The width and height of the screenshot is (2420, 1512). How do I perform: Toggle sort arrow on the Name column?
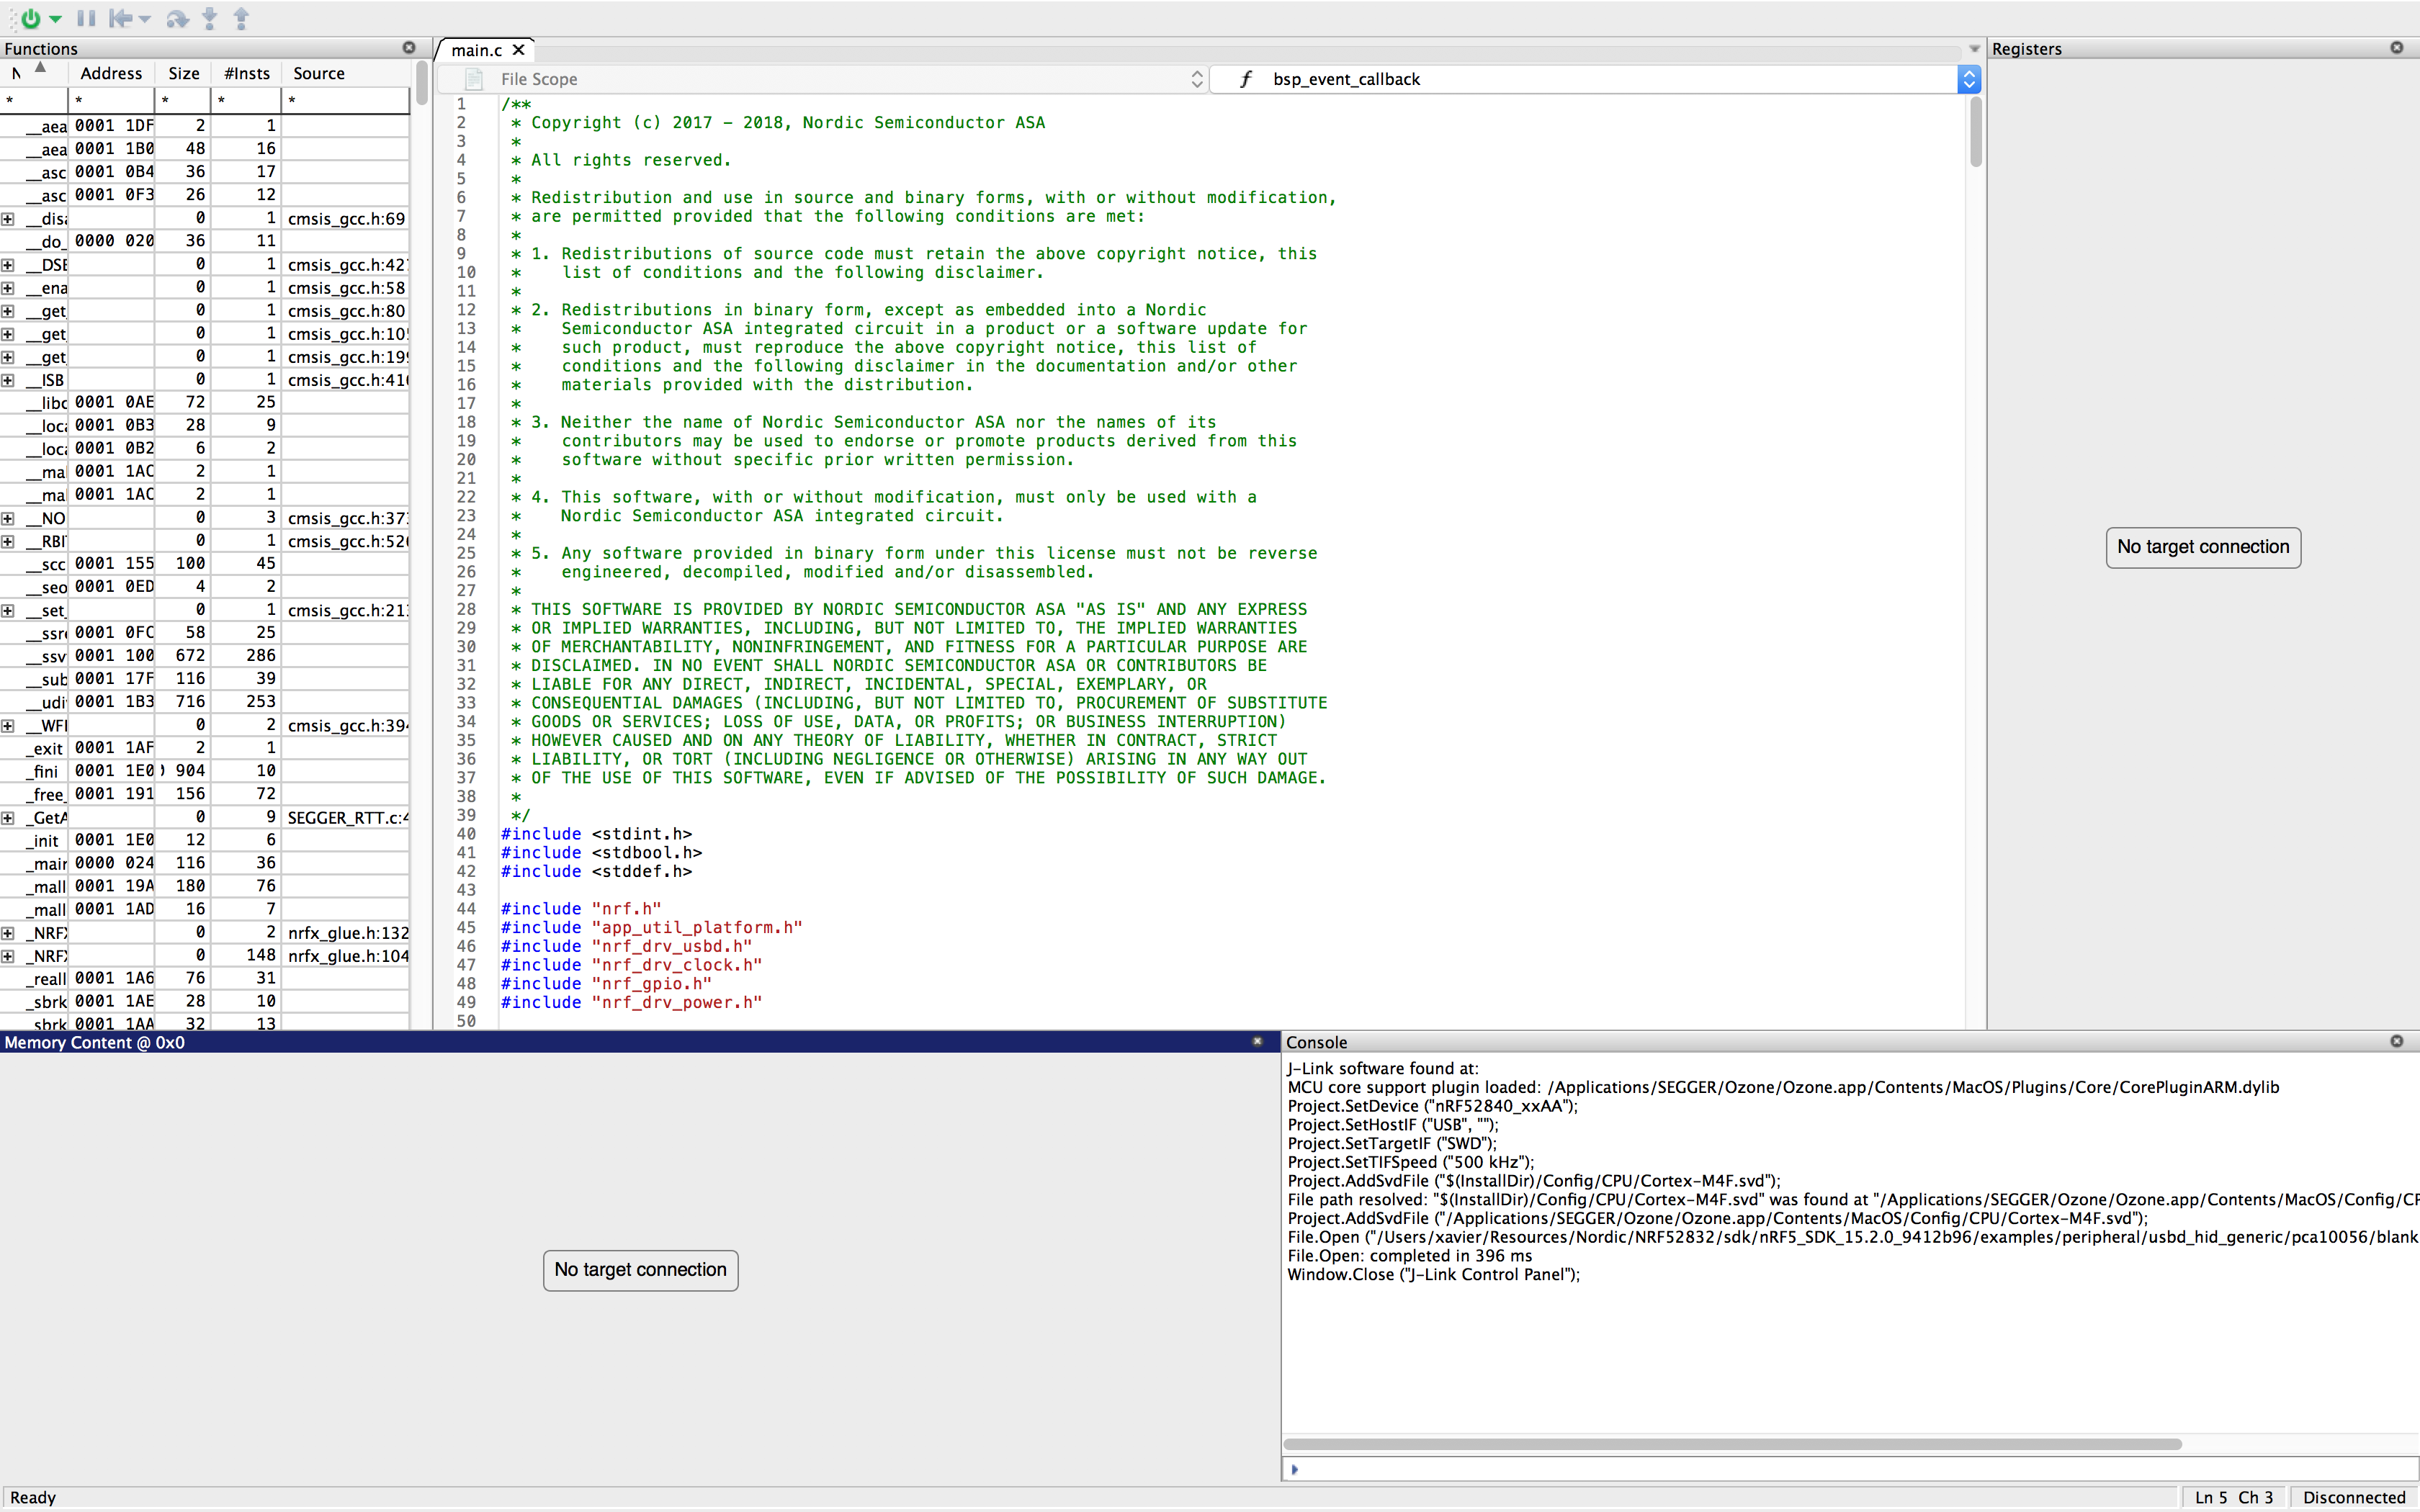40,68
